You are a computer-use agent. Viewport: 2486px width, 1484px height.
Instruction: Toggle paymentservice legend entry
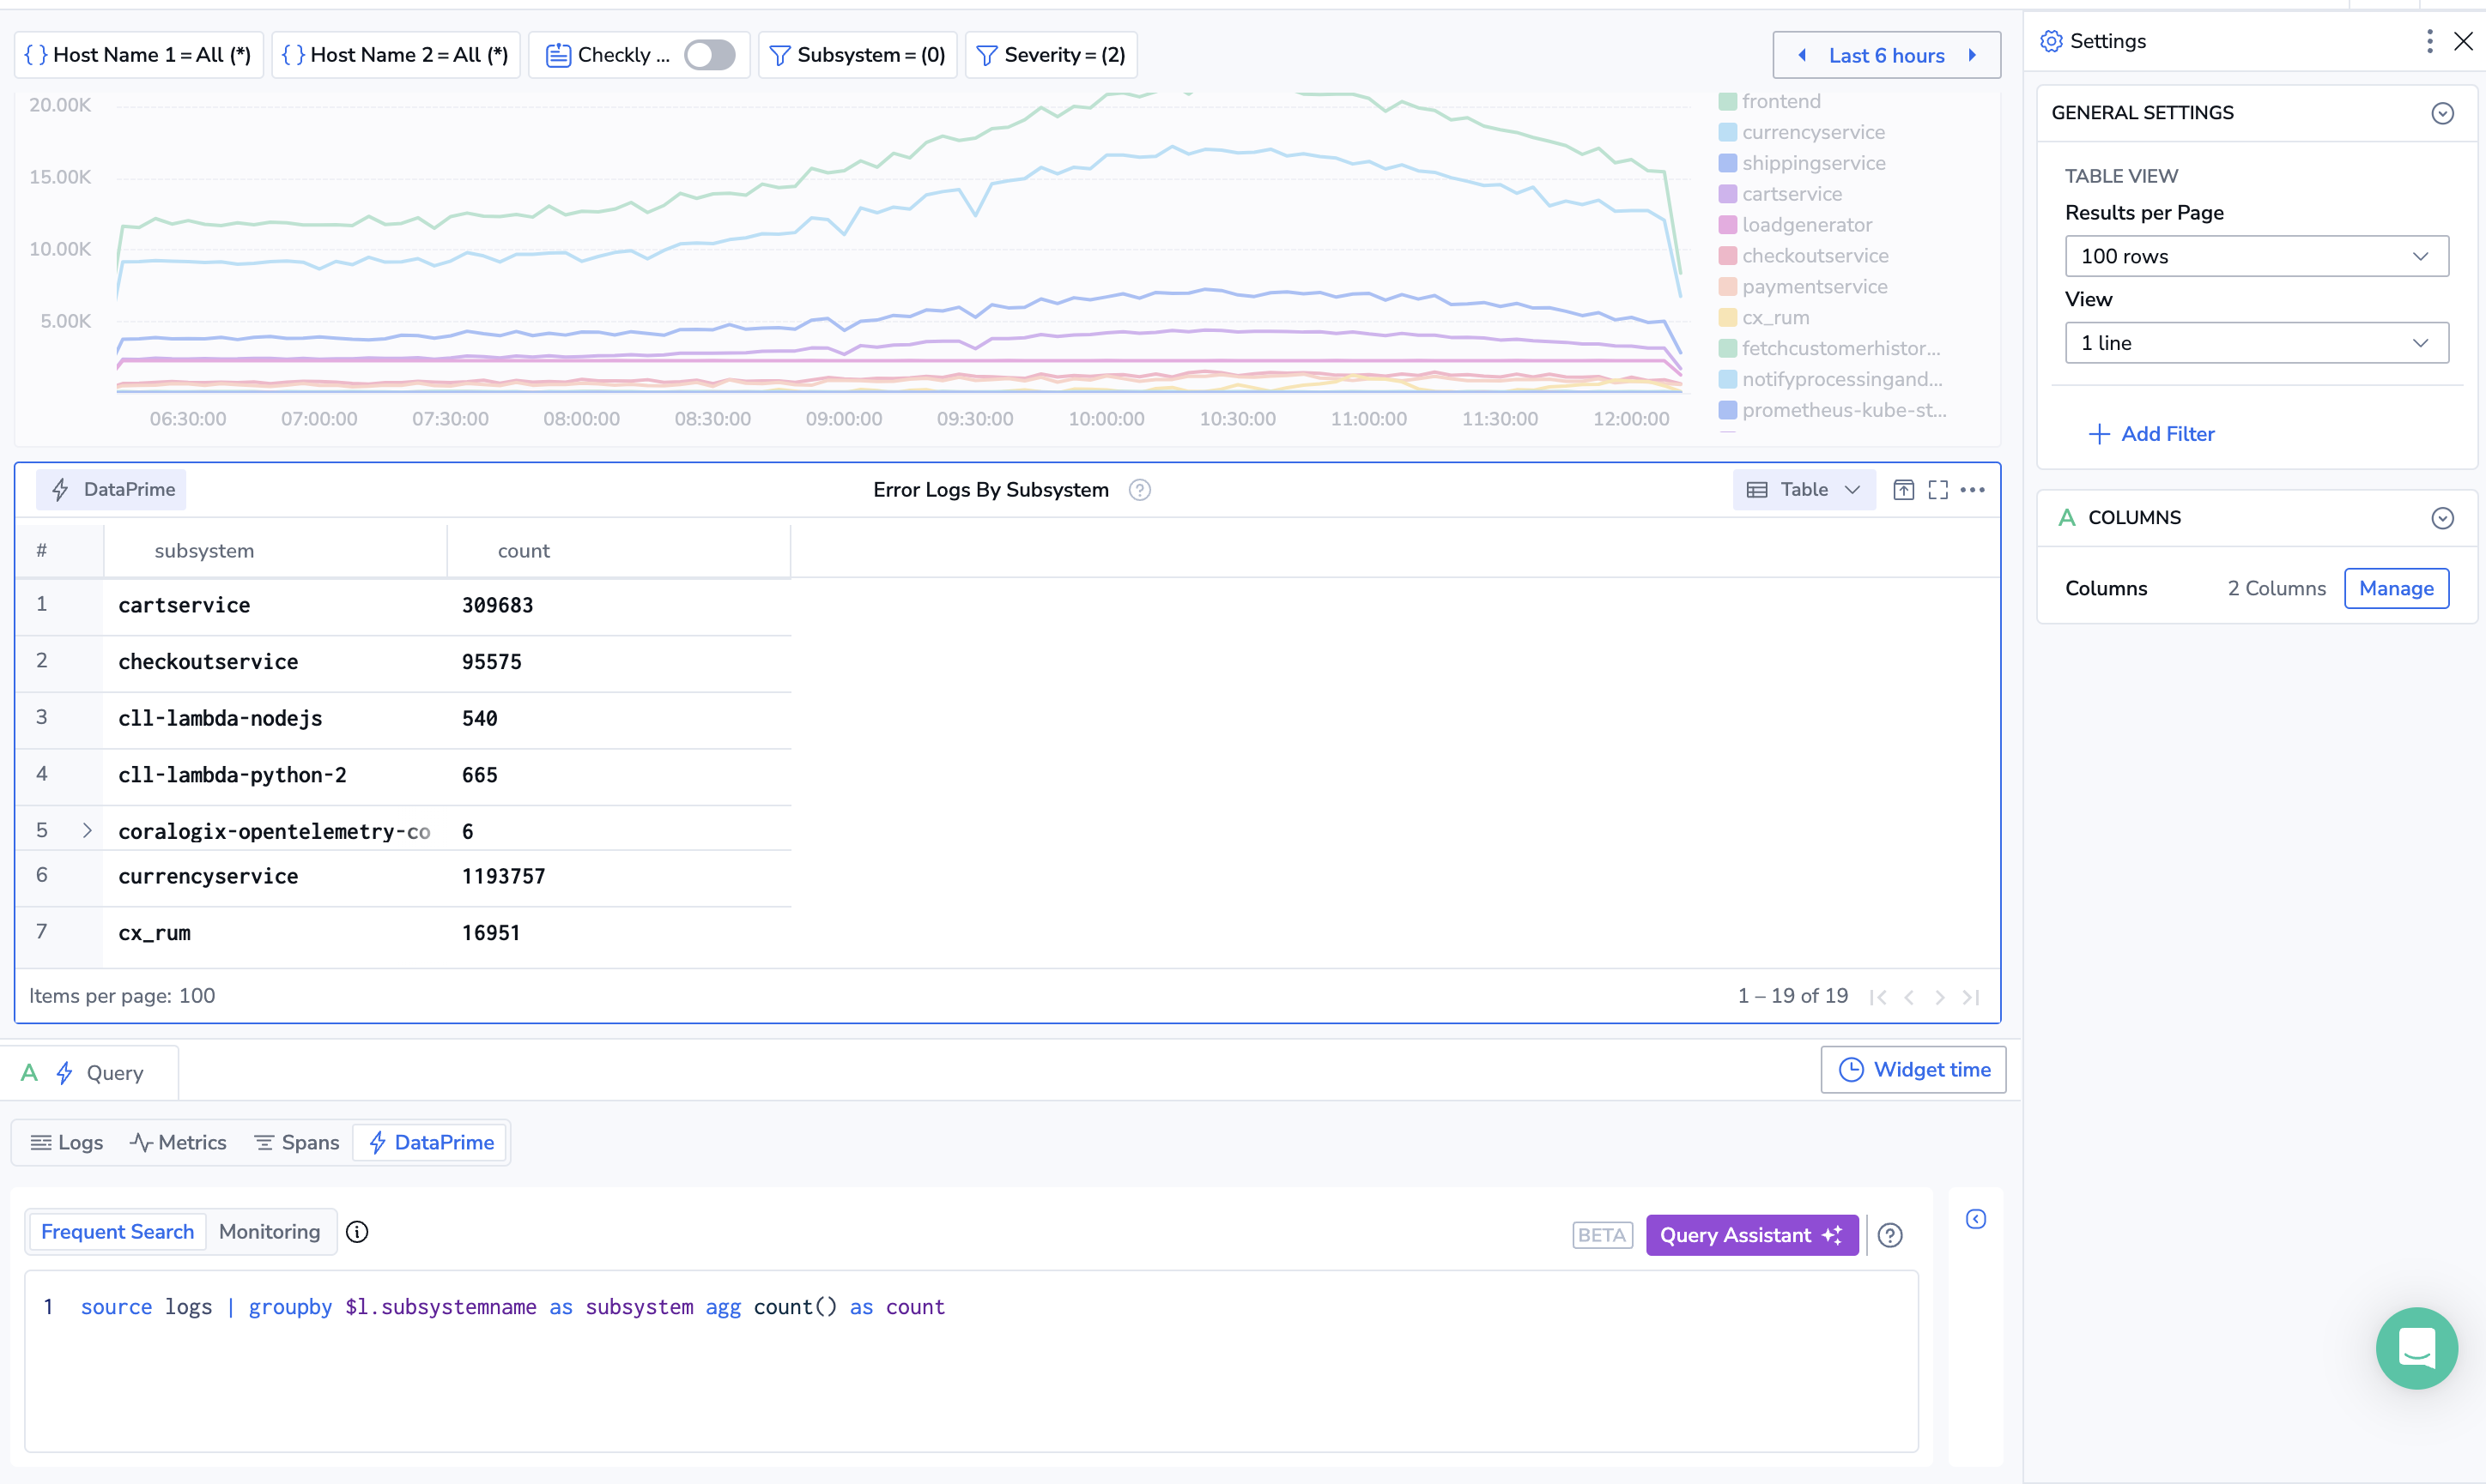click(x=1803, y=287)
